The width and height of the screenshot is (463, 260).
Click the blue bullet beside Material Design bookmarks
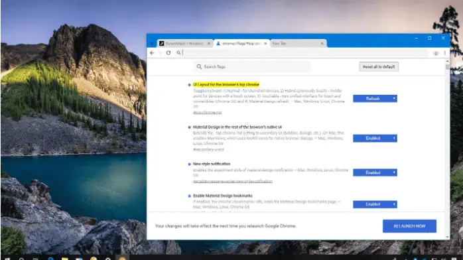[189, 196]
